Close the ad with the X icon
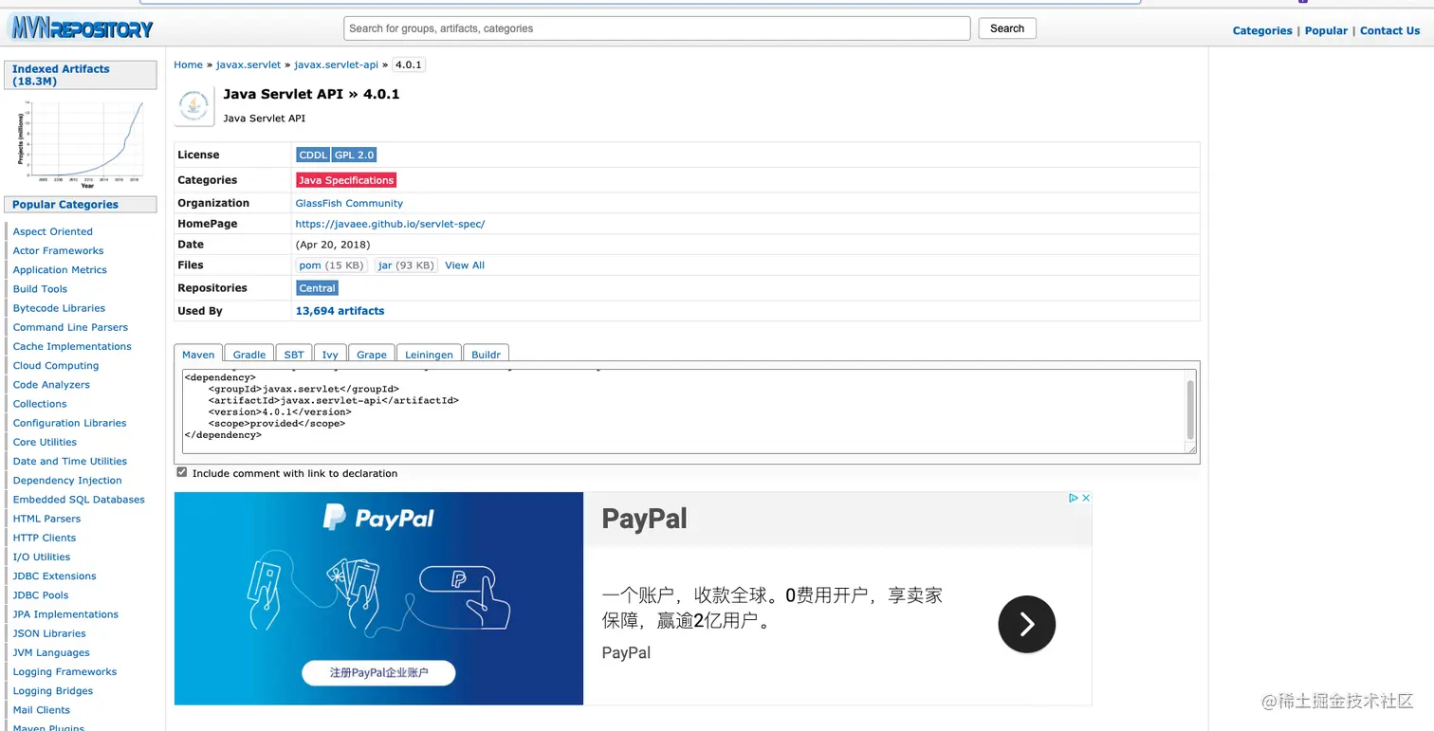 pyautogui.click(x=1086, y=498)
